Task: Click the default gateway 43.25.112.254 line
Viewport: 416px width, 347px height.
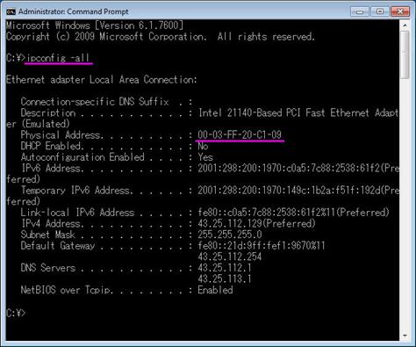Action: pyautogui.click(x=230, y=257)
